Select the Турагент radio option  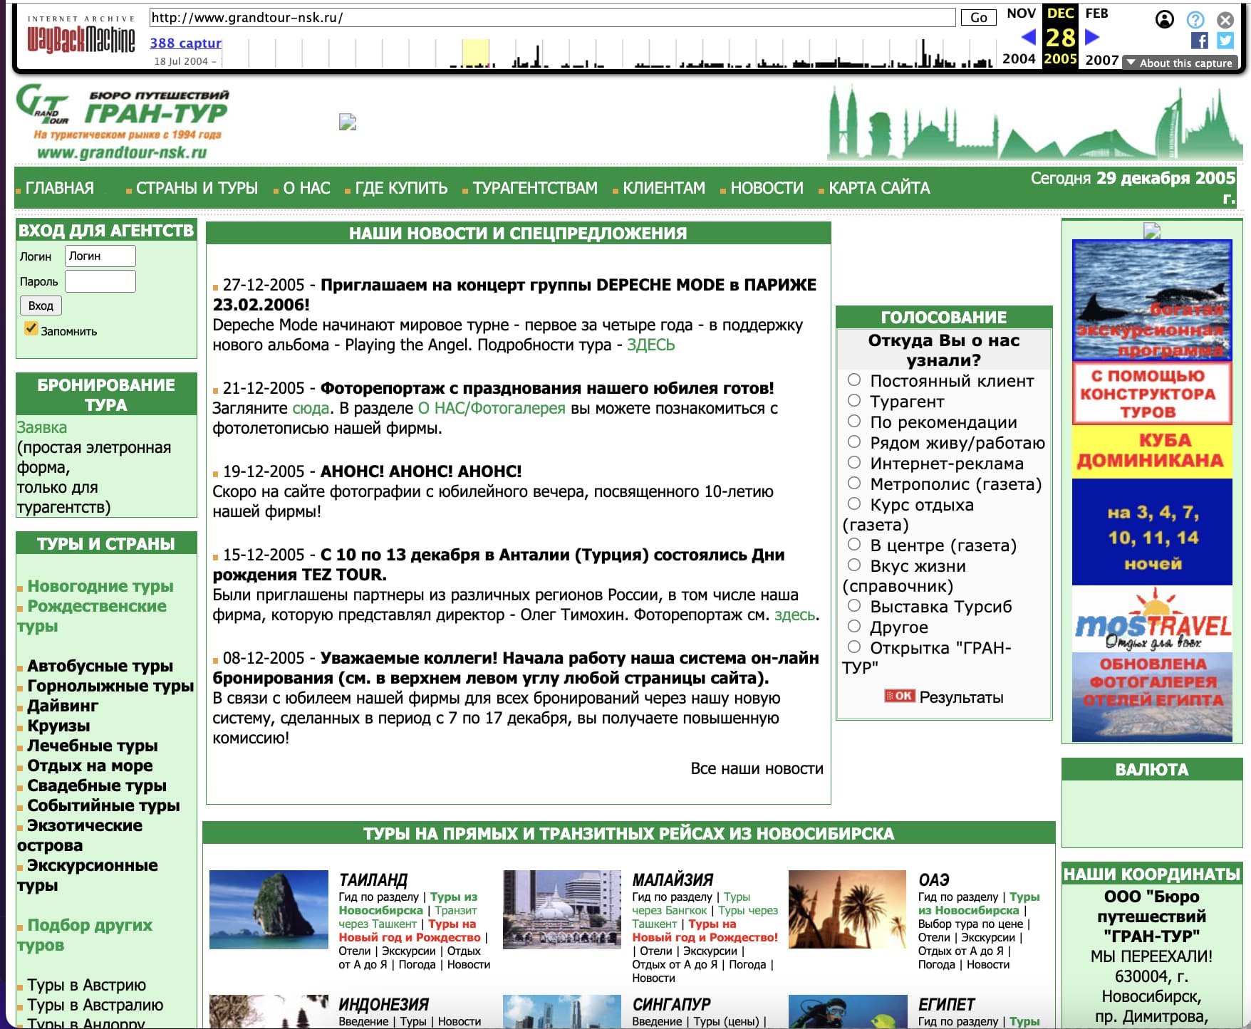(854, 401)
